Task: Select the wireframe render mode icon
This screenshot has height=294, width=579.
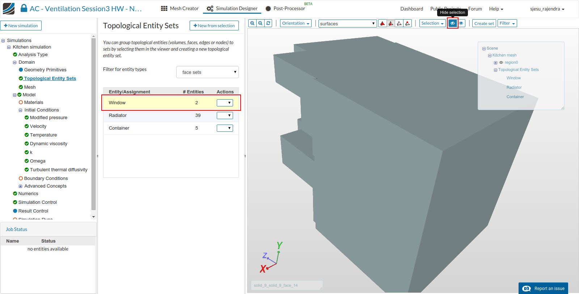Action: tap(399, 24)
